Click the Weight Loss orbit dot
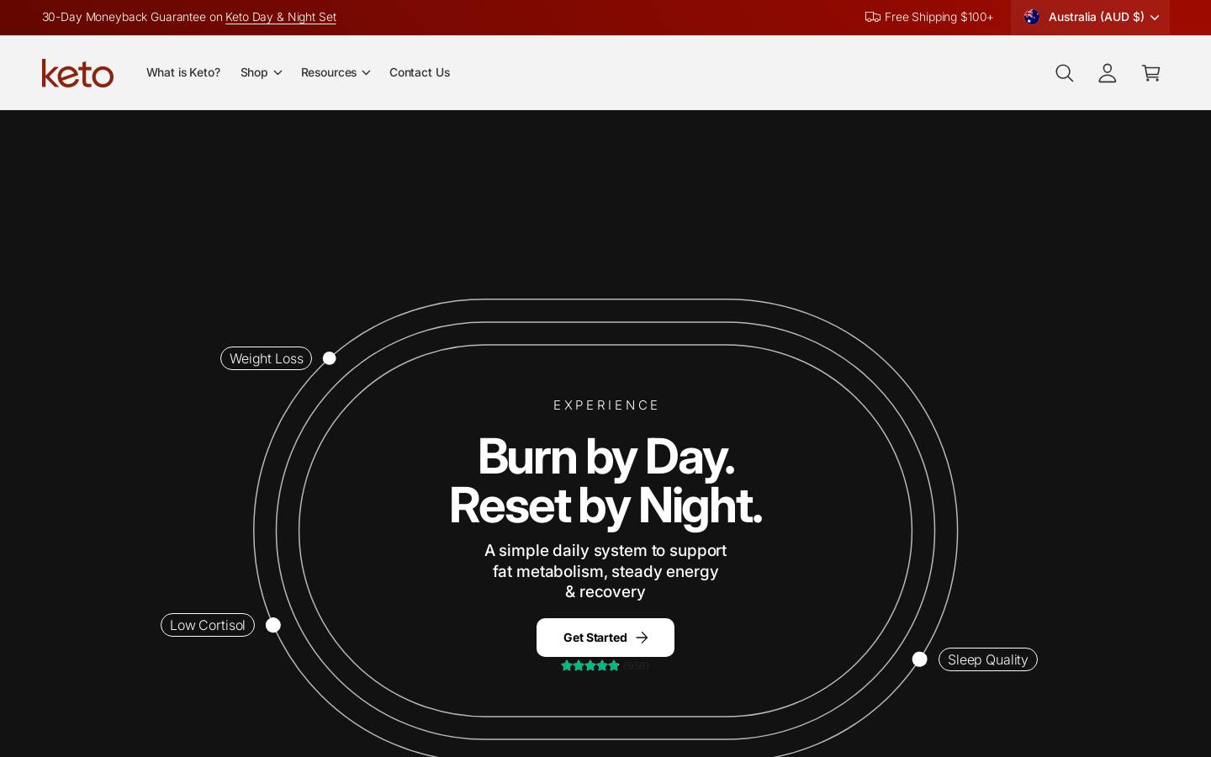This screenshot has width=1211, height=757. pyautogui.click(x=330, y=358)
